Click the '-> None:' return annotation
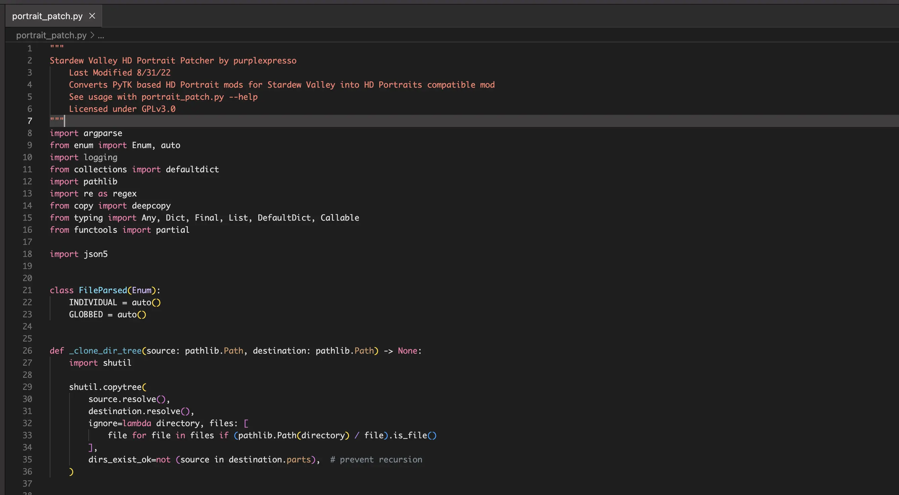 (403, 351)
